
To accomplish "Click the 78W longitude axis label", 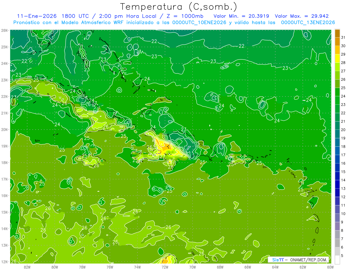I will click(x=82, y=267).
